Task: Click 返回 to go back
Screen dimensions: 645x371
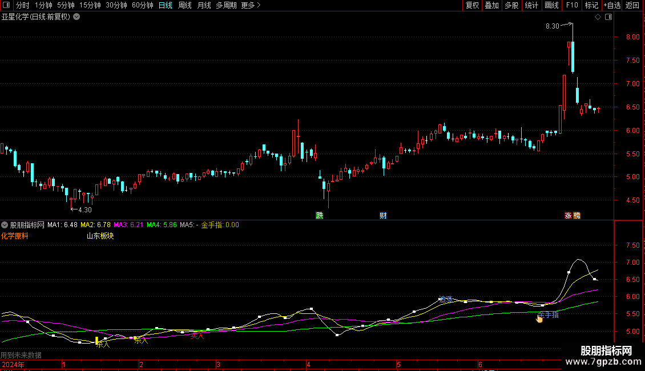Action: click(632, 5)
